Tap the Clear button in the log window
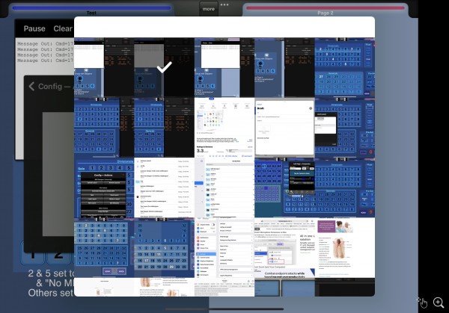 pyautogui.click(x=63, y=28)
